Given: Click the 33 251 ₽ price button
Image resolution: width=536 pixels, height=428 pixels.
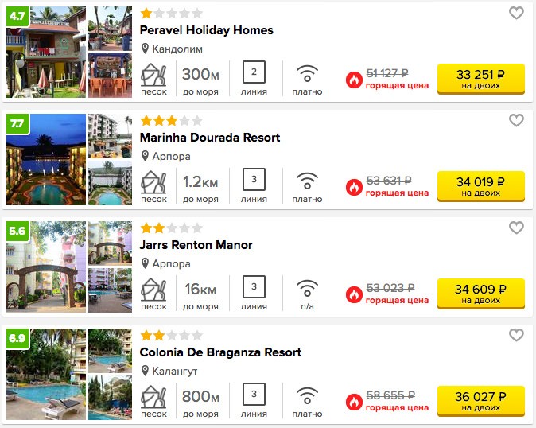Looking at the screenshot, I should point(481,79).
